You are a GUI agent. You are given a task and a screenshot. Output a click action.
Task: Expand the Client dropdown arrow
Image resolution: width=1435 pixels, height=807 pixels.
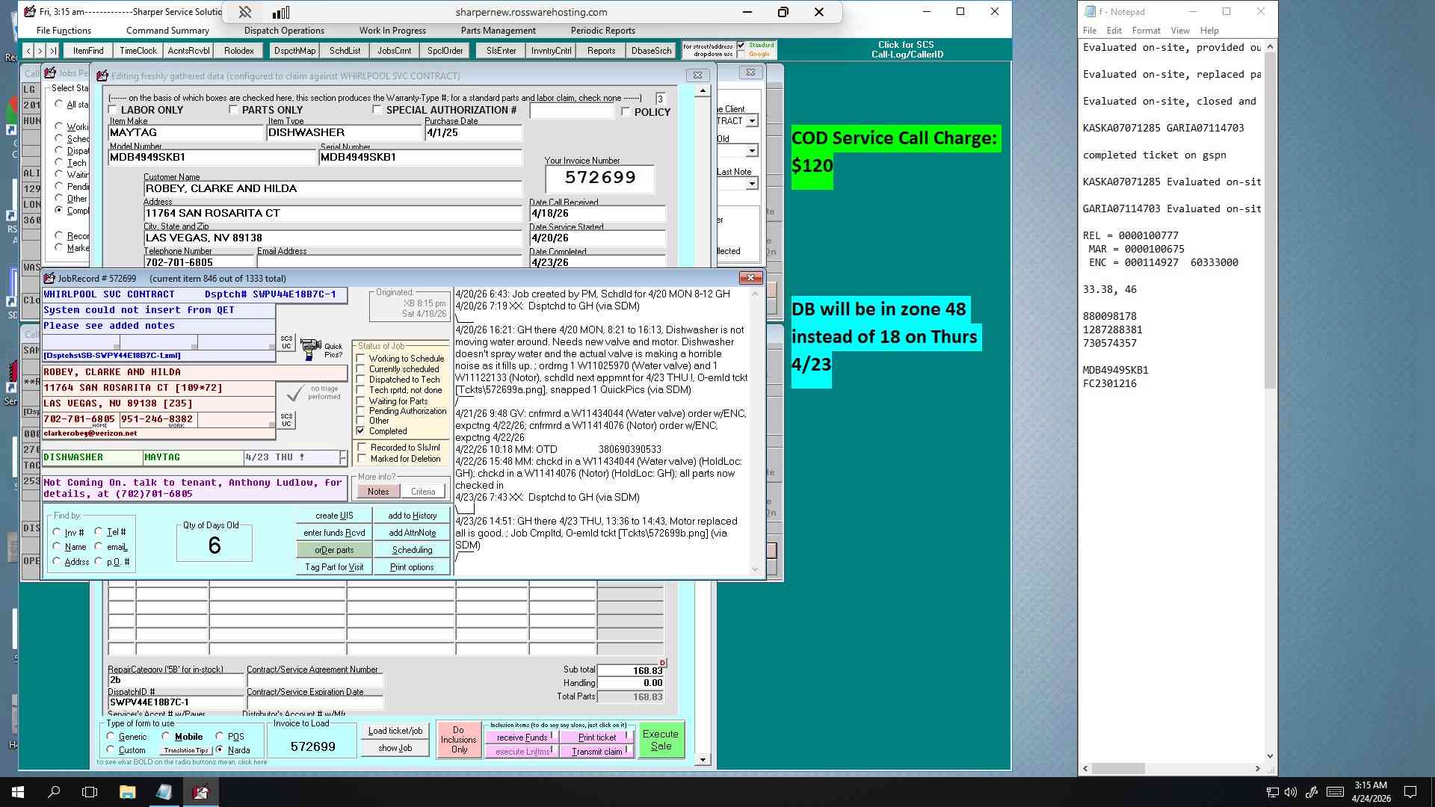(752, 121)
